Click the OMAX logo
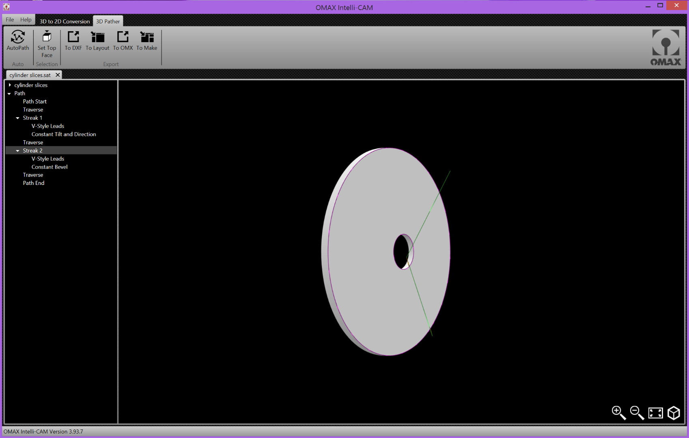This screenshot has width=689, height=438. pos(666,47)
